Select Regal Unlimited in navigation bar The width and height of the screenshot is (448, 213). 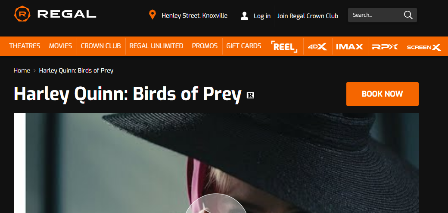coord(156,46)
